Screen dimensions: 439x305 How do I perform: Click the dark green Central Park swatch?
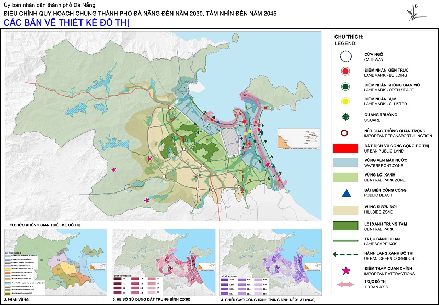(x=345, y=226)
